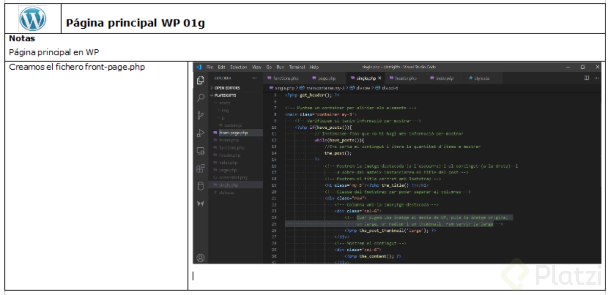Click the VS Code logo in title bar
The height and width of the screenshot is (295, 608).
tap(199, 67)
